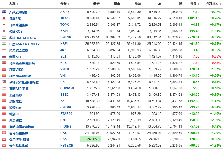The width and height of the screenshot is (223, 149).
Task: Click the Singapore flag beside 富時A50 期貨
Action: [4, 88]
